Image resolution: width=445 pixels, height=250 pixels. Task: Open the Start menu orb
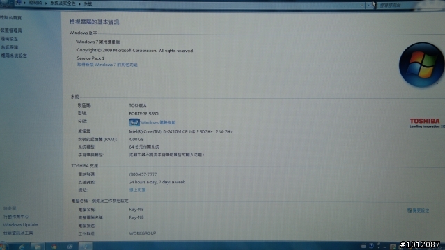(x=3, y=247)
